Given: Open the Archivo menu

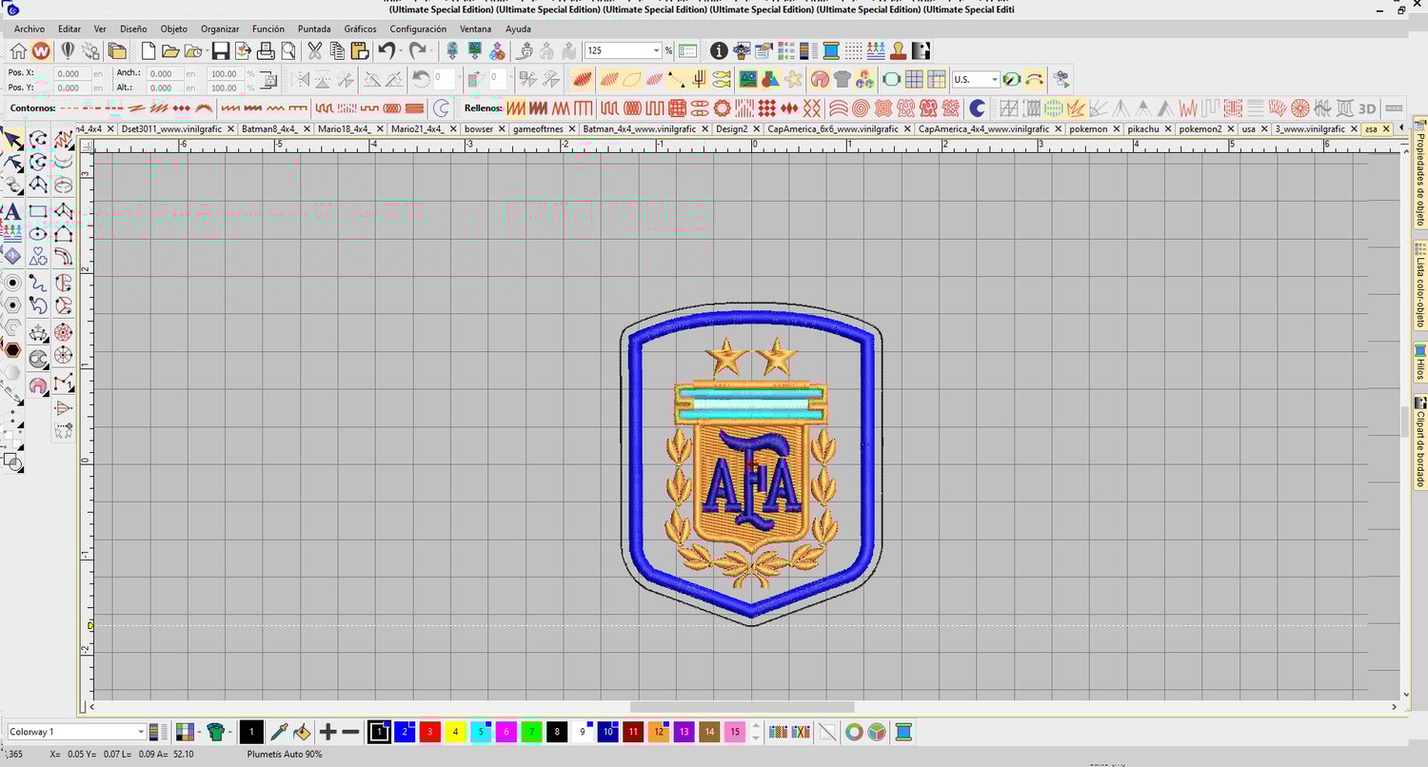Looking at the screenshot, I should (x=29, y=29).
